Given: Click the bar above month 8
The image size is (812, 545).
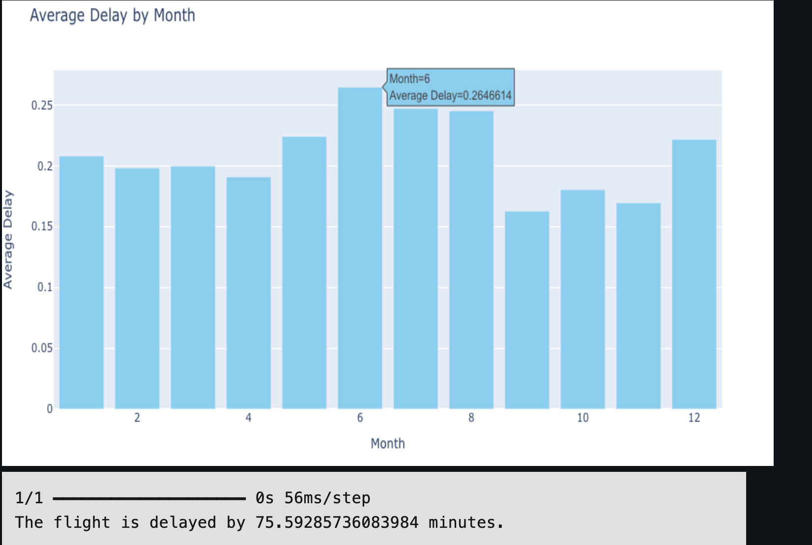Looking at the screenshot, I should (x=471, y=260).
